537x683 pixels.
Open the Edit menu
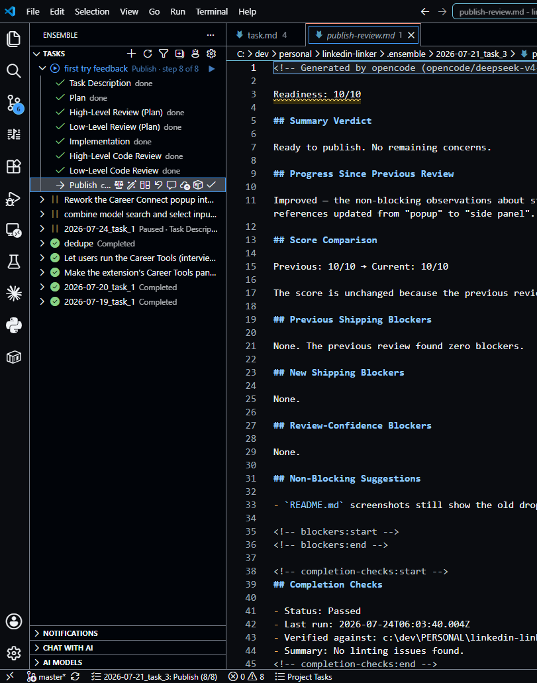[x=57, y=12]
